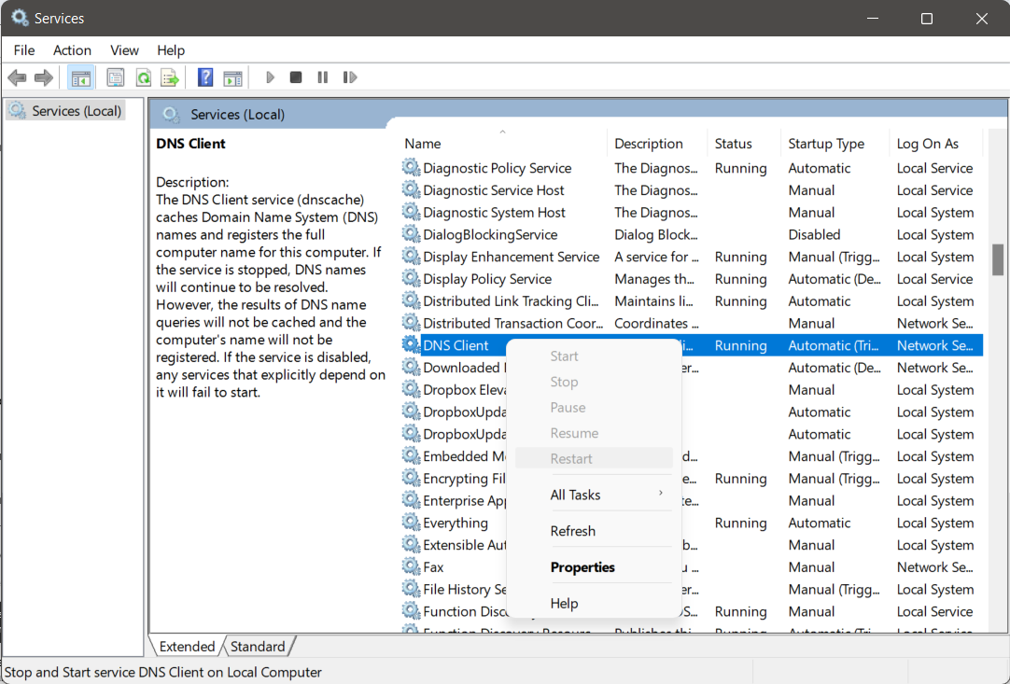Click Restart in the context menu

(x=594, y=458)
